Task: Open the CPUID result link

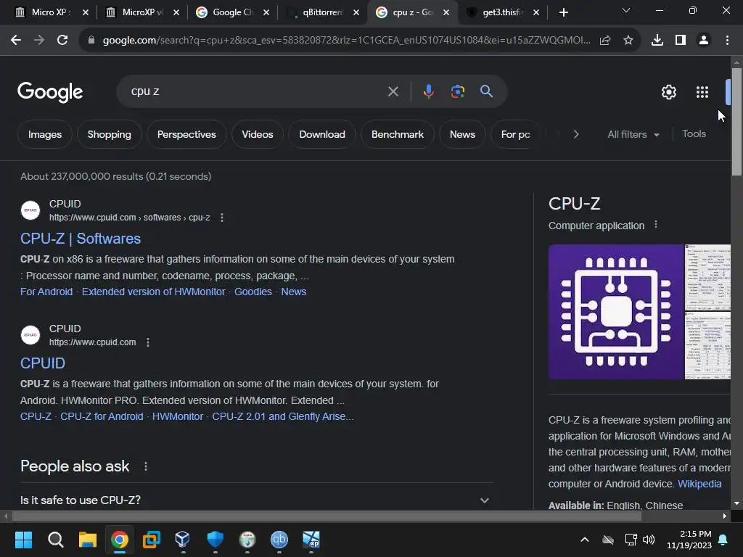Action: pyautogui.click(x=43, y=363)
